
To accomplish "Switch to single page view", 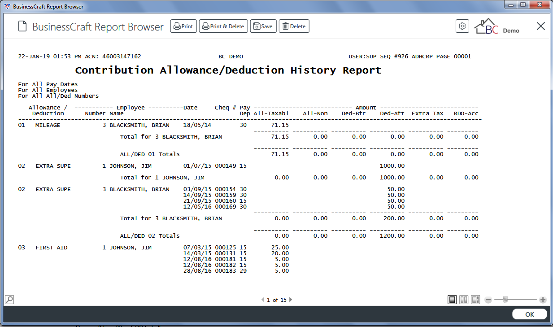I will pyautogui.click(x=453, y=299).
